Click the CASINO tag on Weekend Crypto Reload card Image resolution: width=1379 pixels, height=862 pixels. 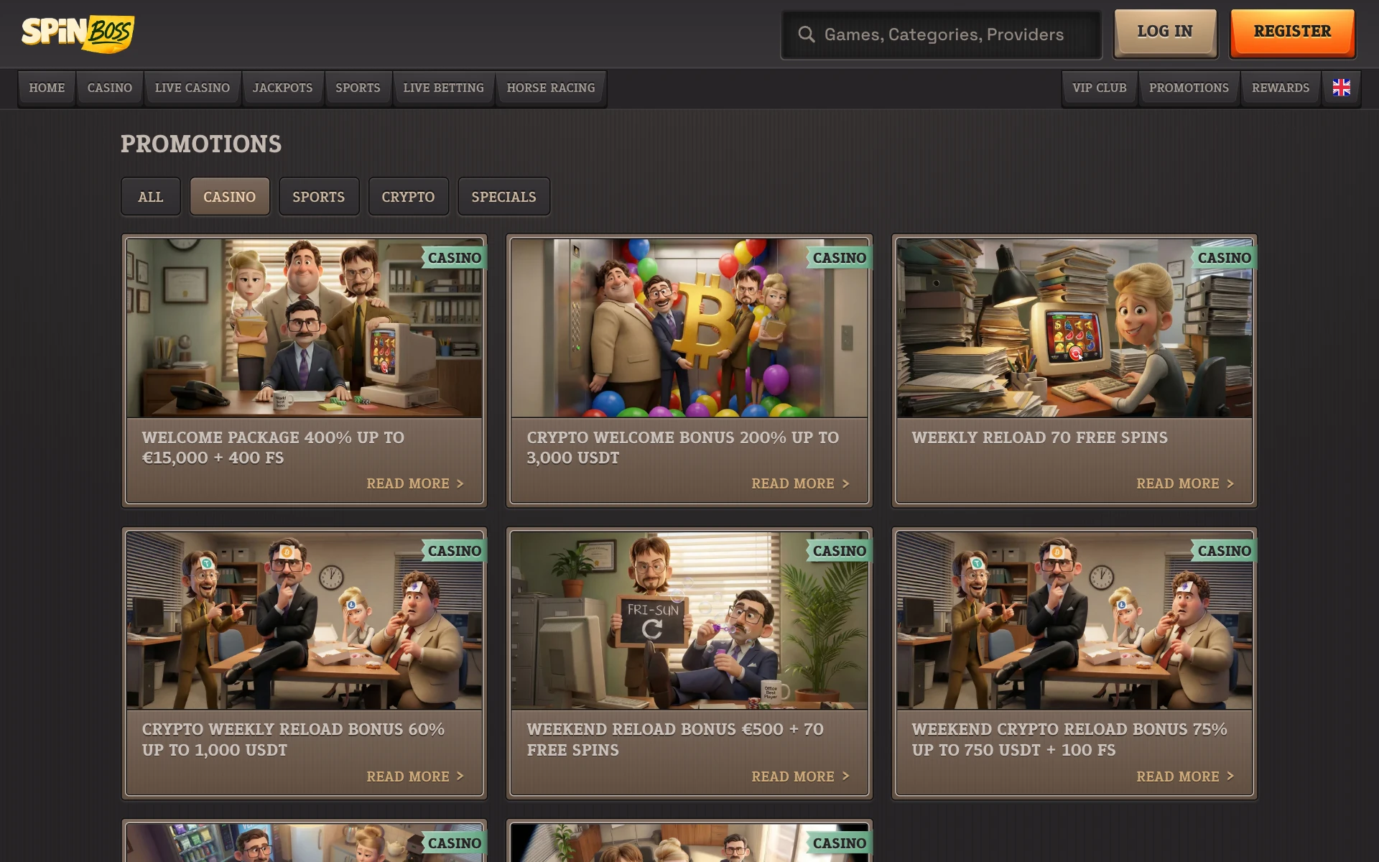1225,551
